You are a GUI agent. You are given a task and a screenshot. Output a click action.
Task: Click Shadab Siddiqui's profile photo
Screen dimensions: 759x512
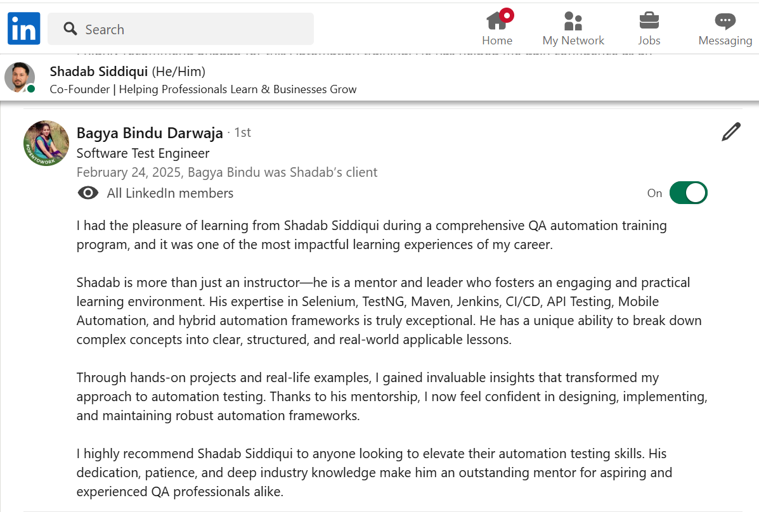[20, 77]
